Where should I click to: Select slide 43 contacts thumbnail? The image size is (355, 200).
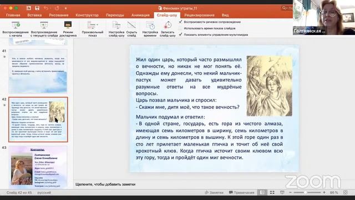(38, 167)
